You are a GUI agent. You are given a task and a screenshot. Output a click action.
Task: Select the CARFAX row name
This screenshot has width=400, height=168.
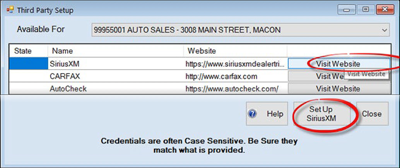click(x=116, y=76)
